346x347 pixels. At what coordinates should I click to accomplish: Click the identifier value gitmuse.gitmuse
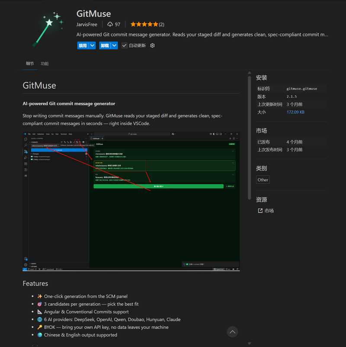(x=302, y=89)
